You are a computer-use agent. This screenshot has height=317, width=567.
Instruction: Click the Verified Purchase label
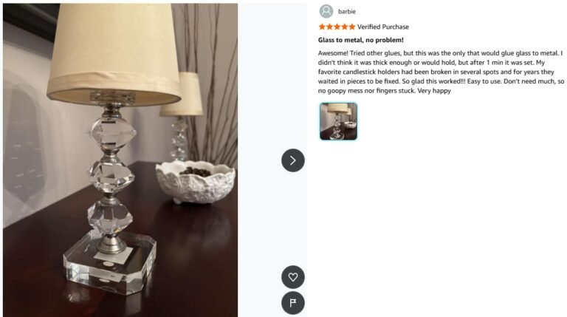coord(383,27)
